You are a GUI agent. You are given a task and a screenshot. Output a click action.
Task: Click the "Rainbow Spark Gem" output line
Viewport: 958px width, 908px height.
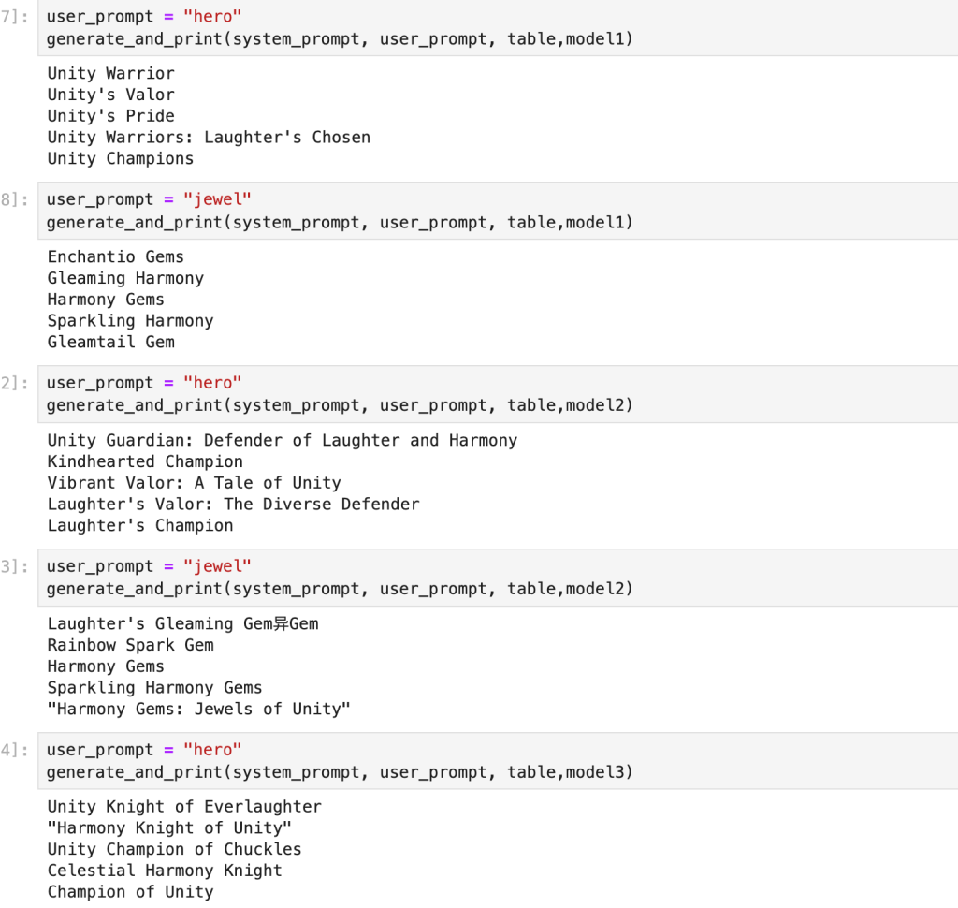pos(130,645)
